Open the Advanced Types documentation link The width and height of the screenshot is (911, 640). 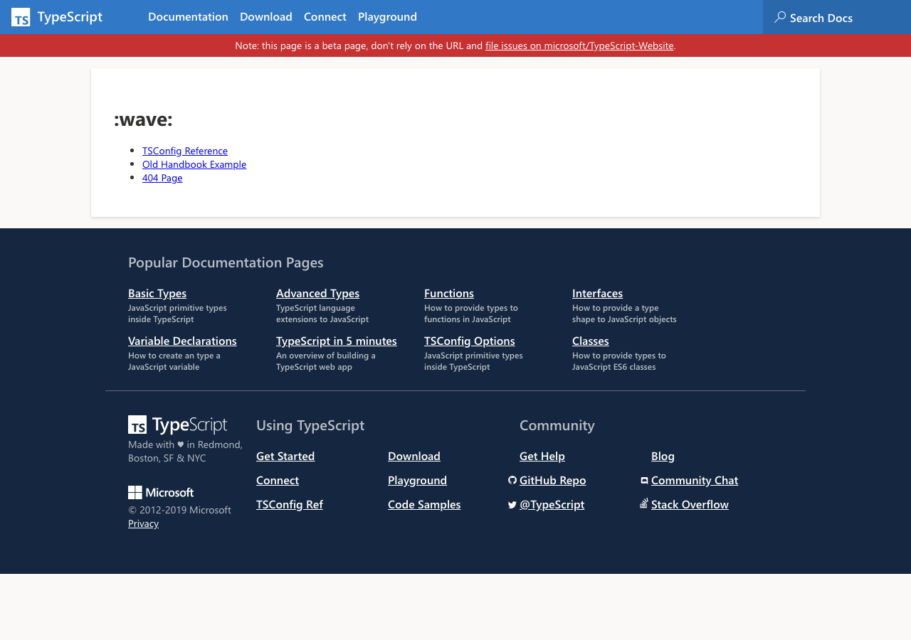coord(317,293)
